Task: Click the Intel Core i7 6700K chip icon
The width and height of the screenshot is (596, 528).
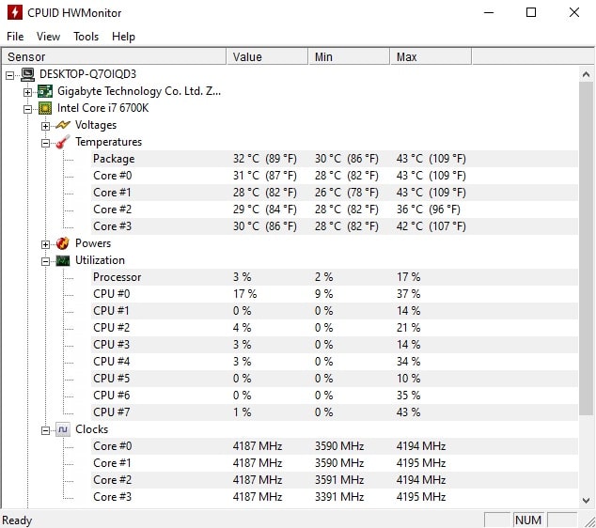Action: click(x=45, y=108)
